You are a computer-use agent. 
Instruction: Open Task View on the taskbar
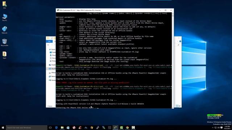click(x=50, y=127)
